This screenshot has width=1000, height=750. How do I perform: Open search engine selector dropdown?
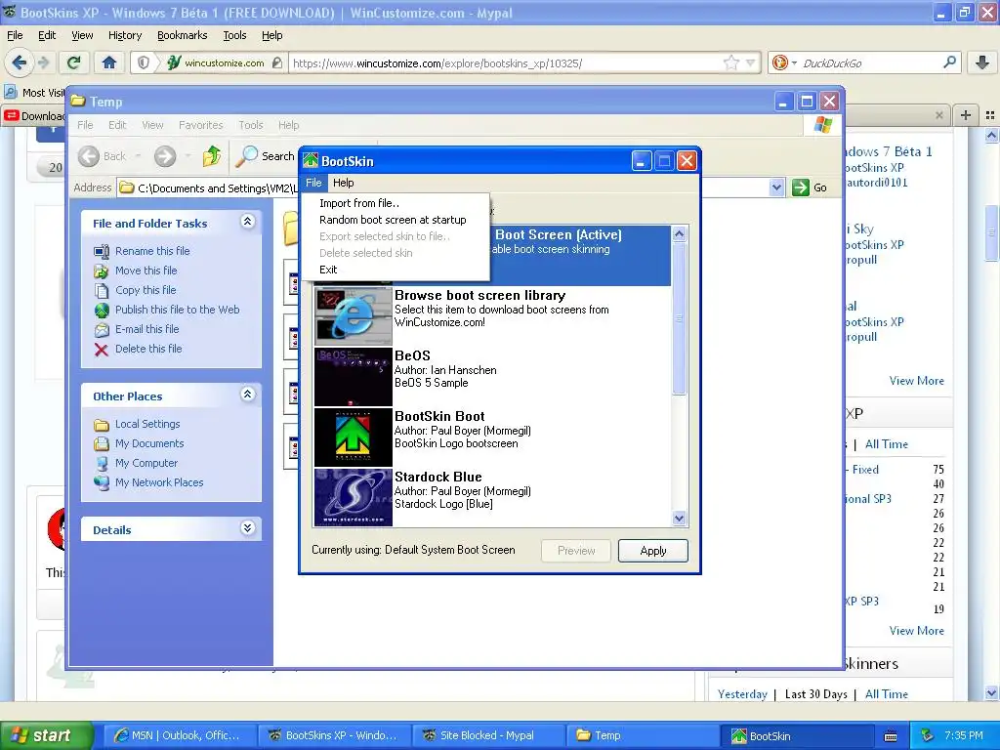(784, 62)
